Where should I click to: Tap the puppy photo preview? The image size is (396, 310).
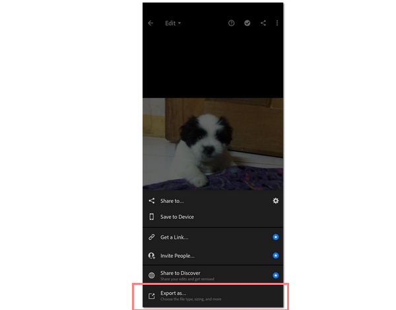[213, 144]
